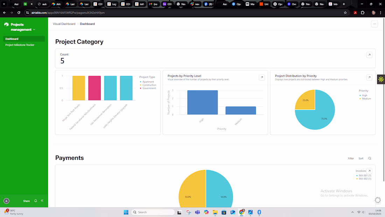Select Dashboard in the sidebar
Viewport: 385px width, 217px height.
coord(24,39)
